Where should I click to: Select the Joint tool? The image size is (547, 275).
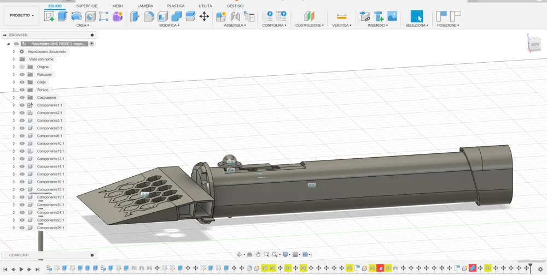pyautogui.click(x=235, y=16)
